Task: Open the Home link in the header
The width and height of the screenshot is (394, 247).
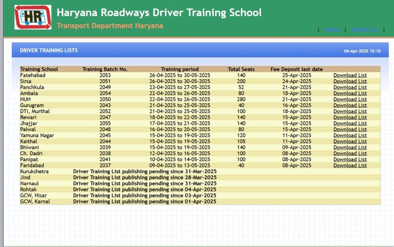Action: tap(332, 30)
